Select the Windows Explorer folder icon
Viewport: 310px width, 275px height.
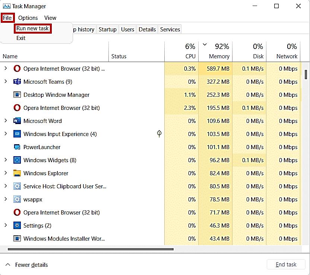17,173
